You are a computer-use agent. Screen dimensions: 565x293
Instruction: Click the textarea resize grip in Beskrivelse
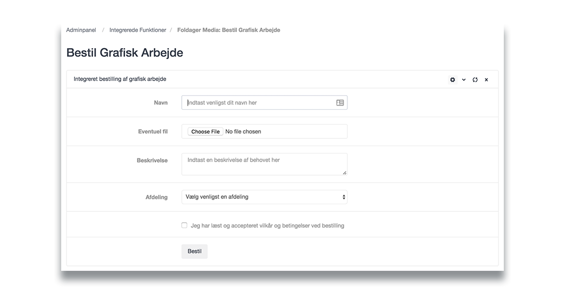345,173
